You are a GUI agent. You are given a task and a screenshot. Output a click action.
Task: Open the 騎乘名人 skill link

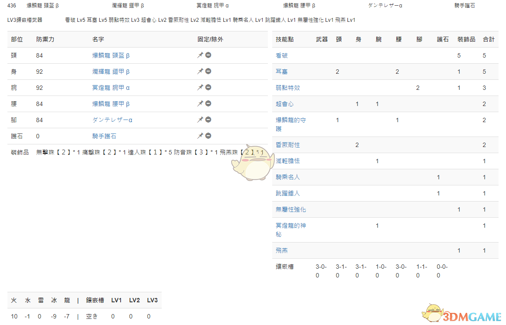pyautogui.click(x=288, y=177)
